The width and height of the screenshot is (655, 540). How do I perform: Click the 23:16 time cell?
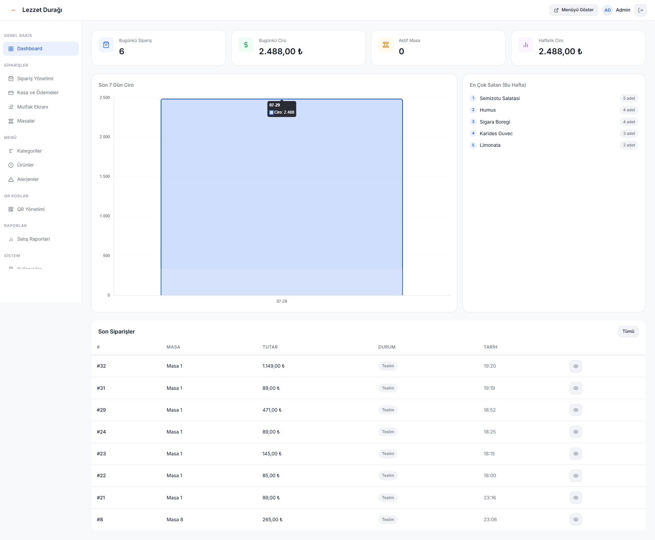pos(490,498)
